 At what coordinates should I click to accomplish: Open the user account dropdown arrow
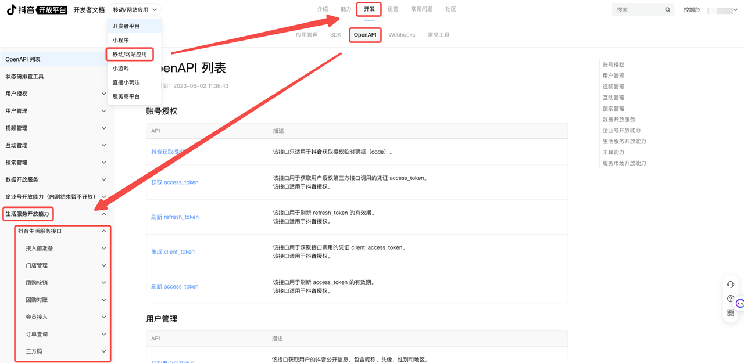pyautogui.click(x=735, y=10)
